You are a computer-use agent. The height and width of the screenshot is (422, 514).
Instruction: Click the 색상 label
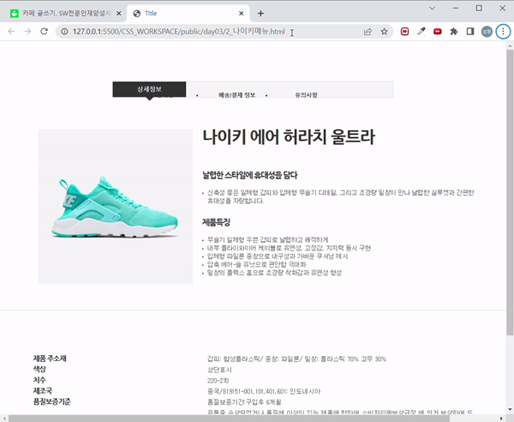tap(39, 369)
